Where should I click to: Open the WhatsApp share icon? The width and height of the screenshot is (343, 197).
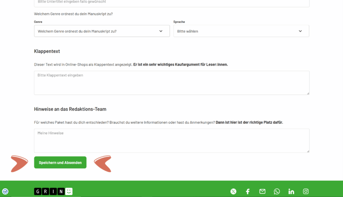(x=277, y=191)
